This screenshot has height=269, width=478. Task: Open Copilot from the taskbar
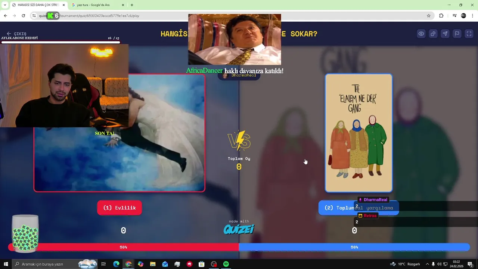(140, 264)
